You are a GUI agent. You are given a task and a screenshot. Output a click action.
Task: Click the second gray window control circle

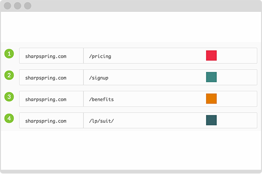pos(18,6)
